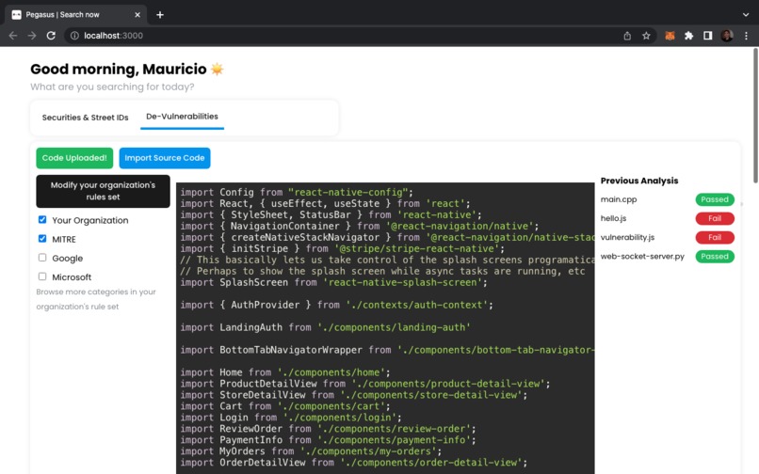Switch to Securities & Street IDs tab
This screenshot has width=759, height=474.
(85, 118)
